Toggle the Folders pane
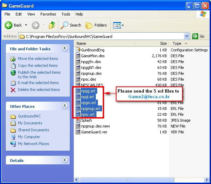The width and height of the screenshot is (211, 184). coord(96,25)
